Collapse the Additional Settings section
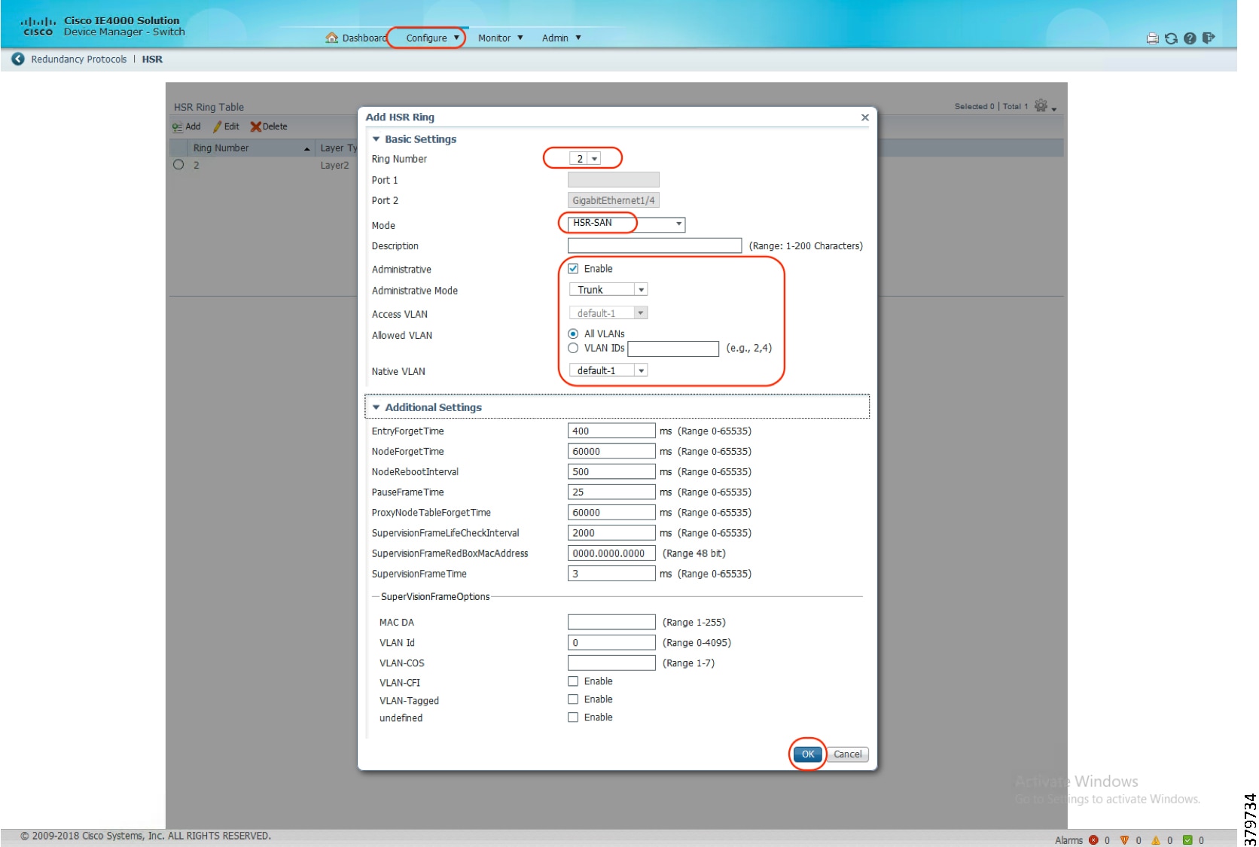The image size is (1259, 847). 376,407
